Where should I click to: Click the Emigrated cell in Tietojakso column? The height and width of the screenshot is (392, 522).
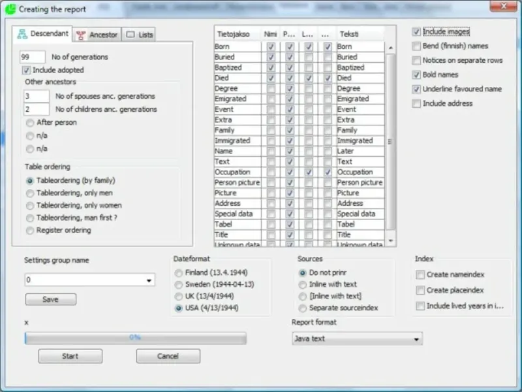coord(238,99)
